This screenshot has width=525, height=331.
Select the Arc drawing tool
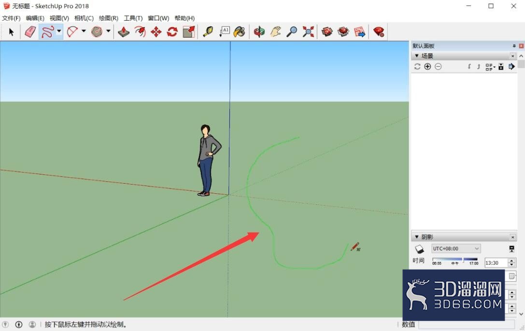coord(72,32)
